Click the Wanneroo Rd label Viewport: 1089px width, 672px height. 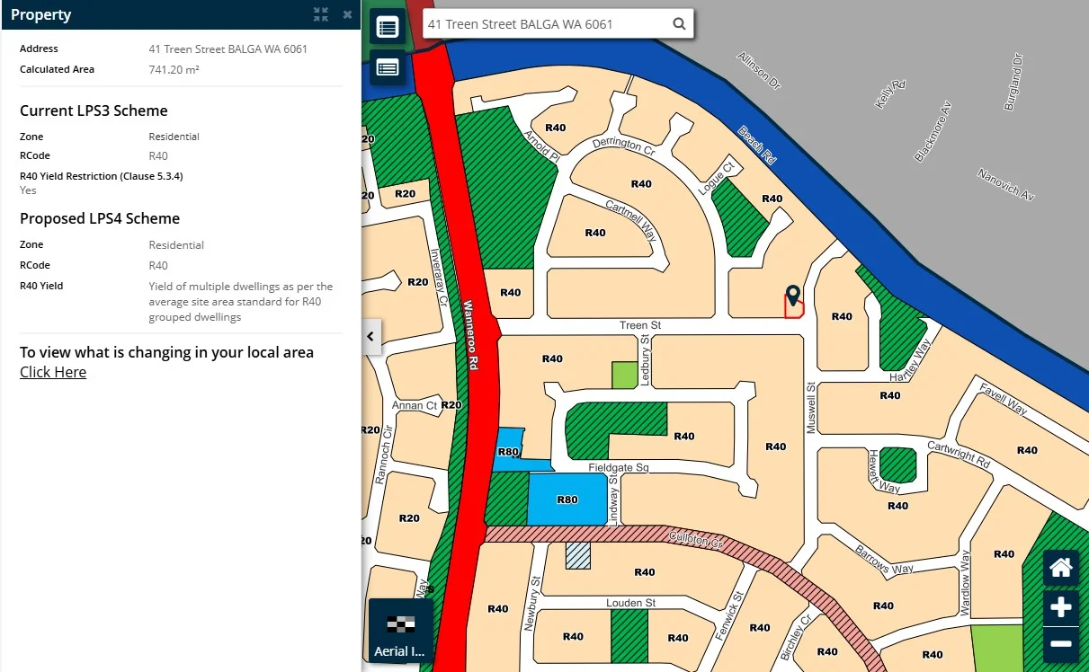(471, 335)
